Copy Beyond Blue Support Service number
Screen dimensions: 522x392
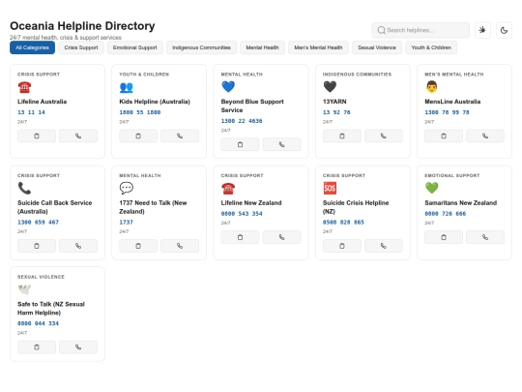240,144
